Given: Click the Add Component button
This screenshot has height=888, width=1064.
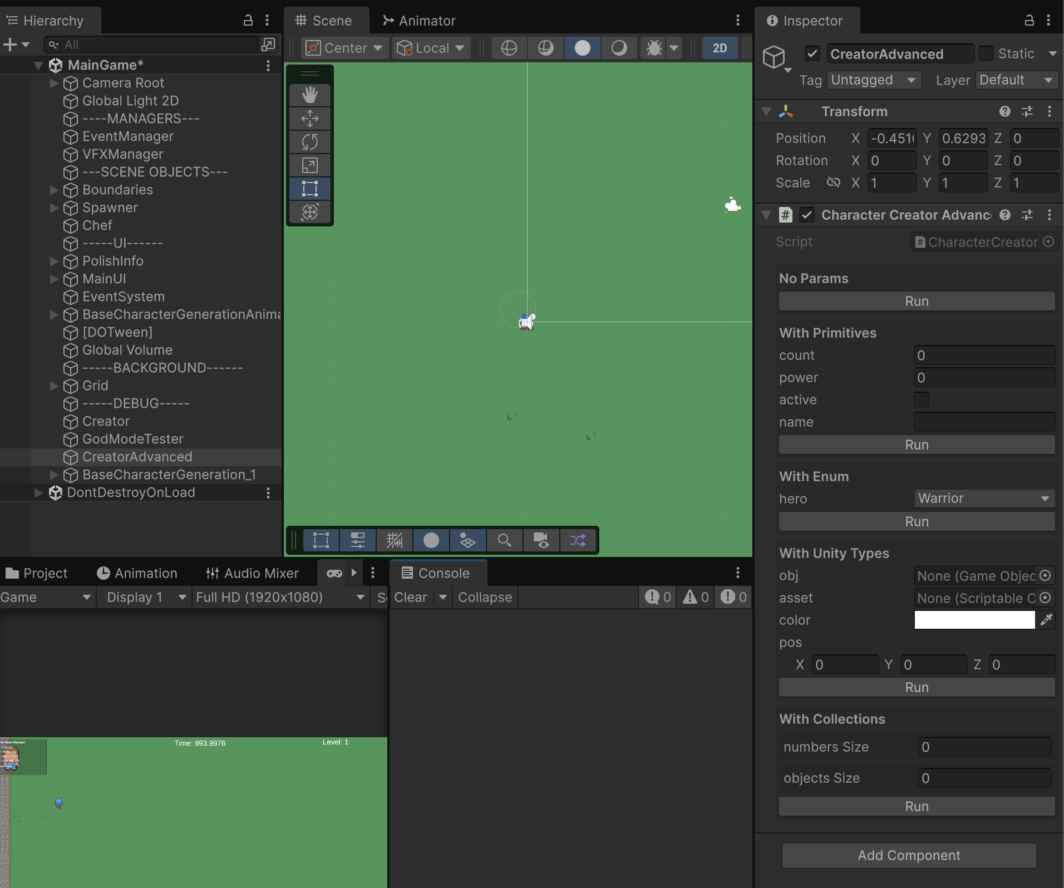Looking at the screenshot, I should (x=909, y=855).
